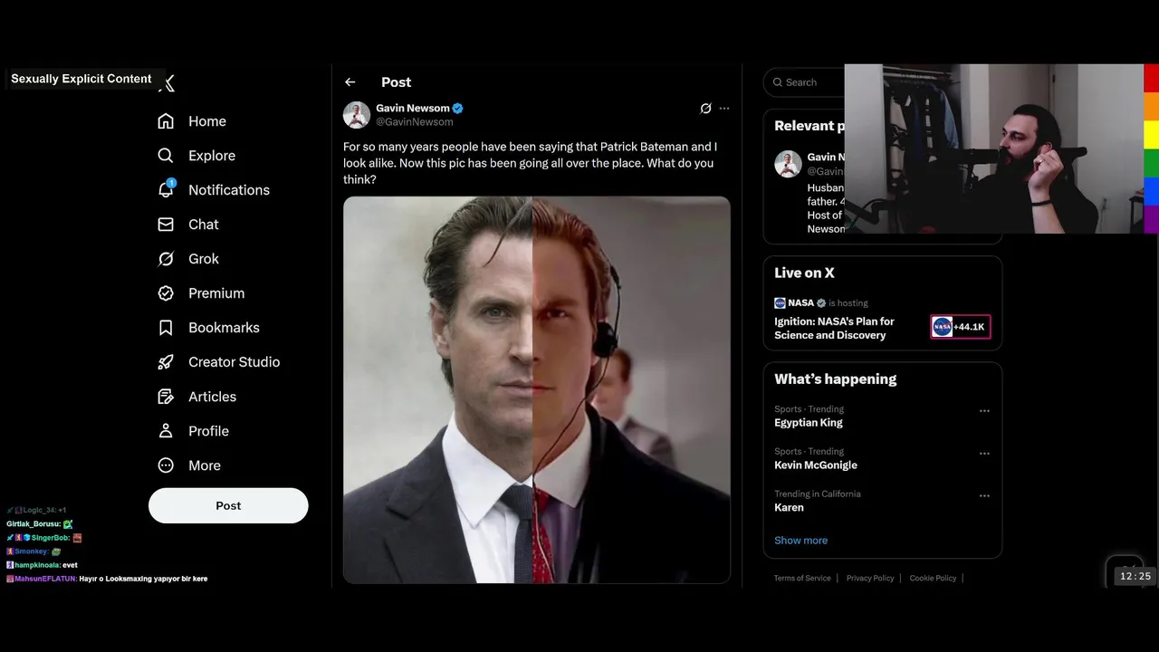This screenshot has height=652, width=1159.
Task: Join the NASA +44.1K live listeners
Action: click(x=961, y=327)
